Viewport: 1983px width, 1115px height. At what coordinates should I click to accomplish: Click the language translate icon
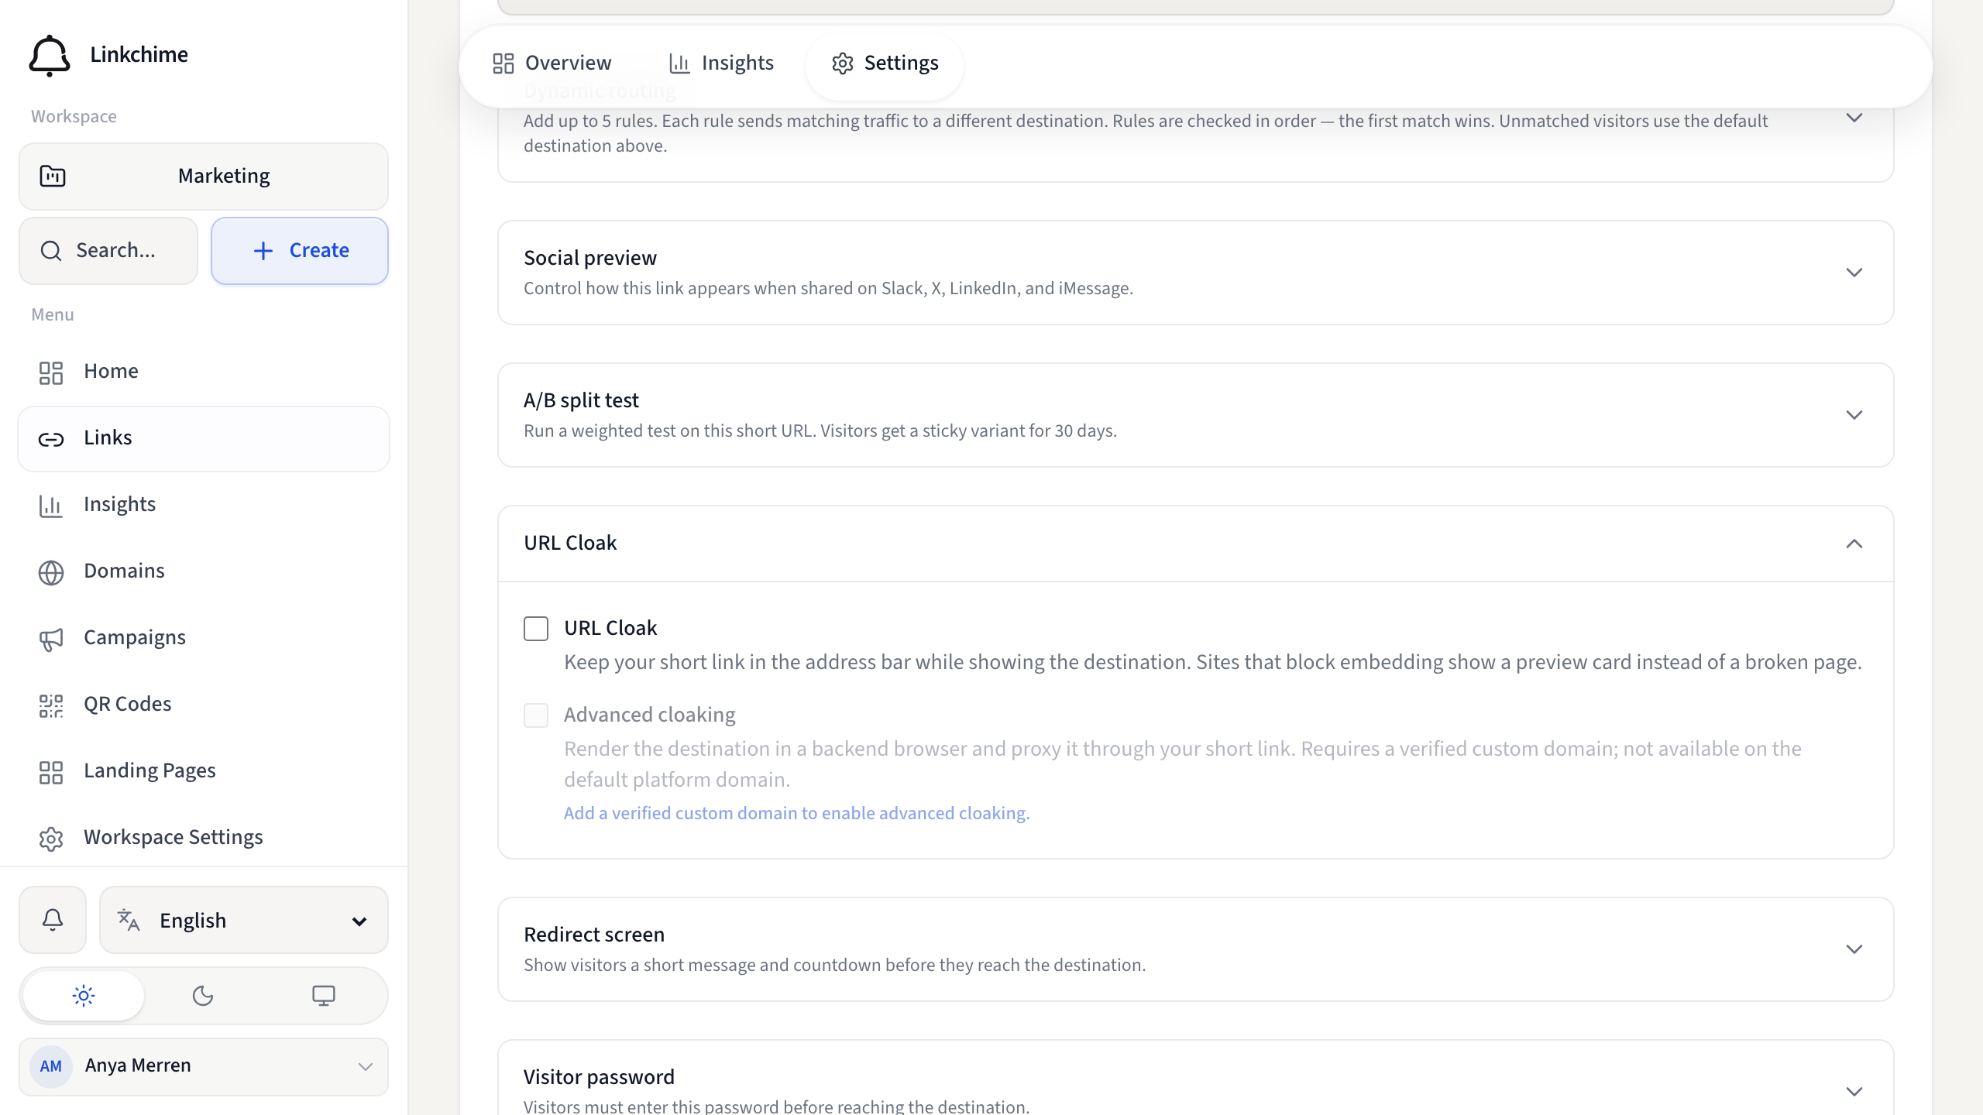pyautogui.click(x=129, y=920)
